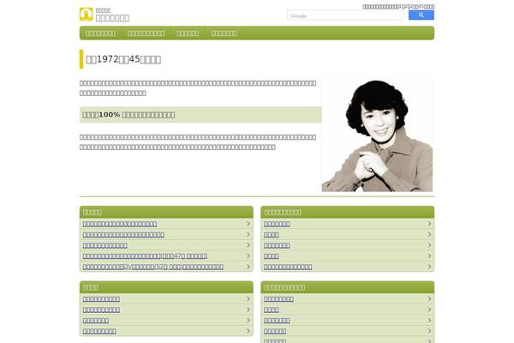
Task: Open the first link in the top-right list panel
Action: coord(277,224)
